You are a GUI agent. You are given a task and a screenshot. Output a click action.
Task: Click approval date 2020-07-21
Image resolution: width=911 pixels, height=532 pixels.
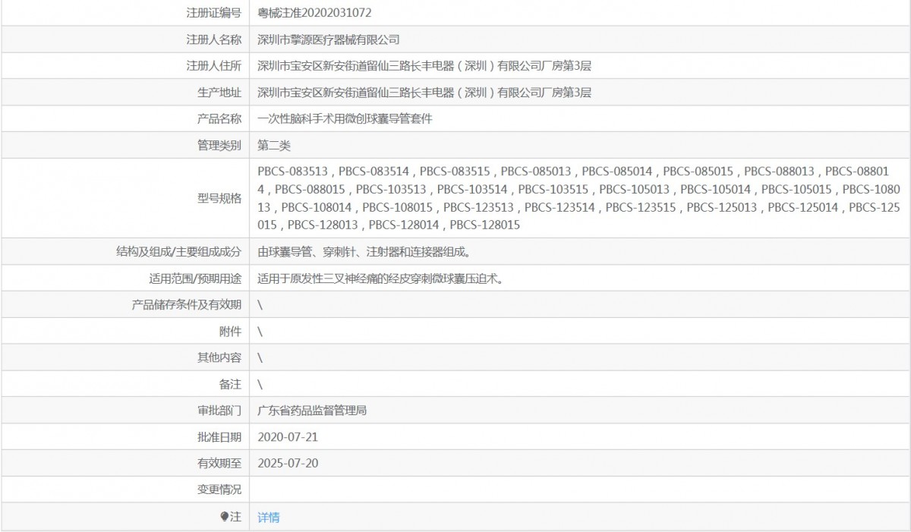pyautogui.click(x=288, y=437)
